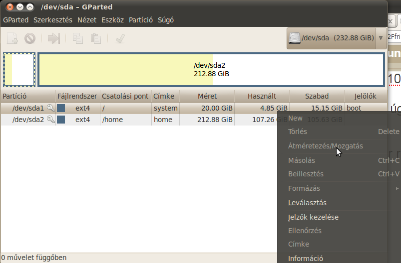
Task: Open the Eszköz menu
Action: coord(112,20)
